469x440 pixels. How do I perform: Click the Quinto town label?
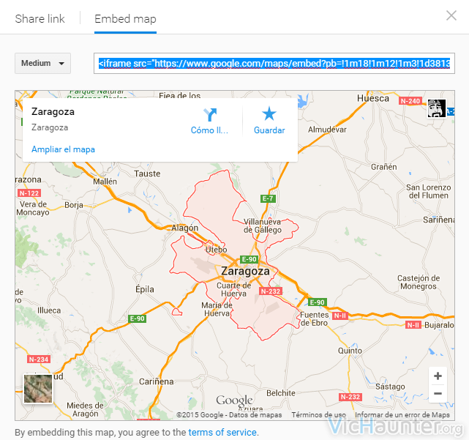click(350, 351)
